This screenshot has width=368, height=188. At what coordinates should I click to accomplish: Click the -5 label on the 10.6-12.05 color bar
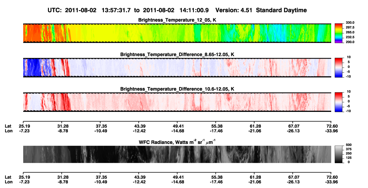click(x=348, y=106)
